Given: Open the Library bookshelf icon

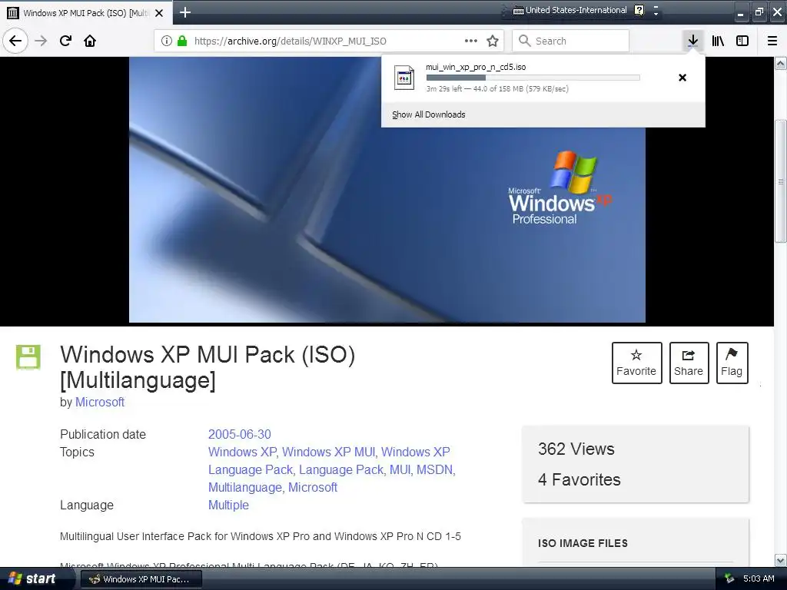Looking at the screenshot, I should pyautogui.click(x=718, y=41).
